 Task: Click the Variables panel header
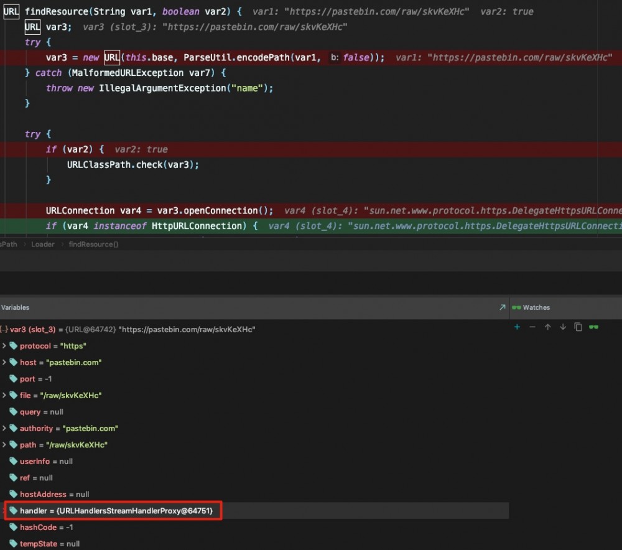[x=16, y=307]
